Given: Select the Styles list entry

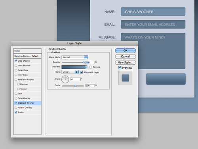Looking at the screenshot, I should tap(27, 51).
